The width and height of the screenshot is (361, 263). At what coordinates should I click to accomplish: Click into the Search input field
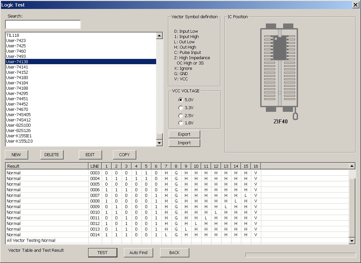point(43,24)
